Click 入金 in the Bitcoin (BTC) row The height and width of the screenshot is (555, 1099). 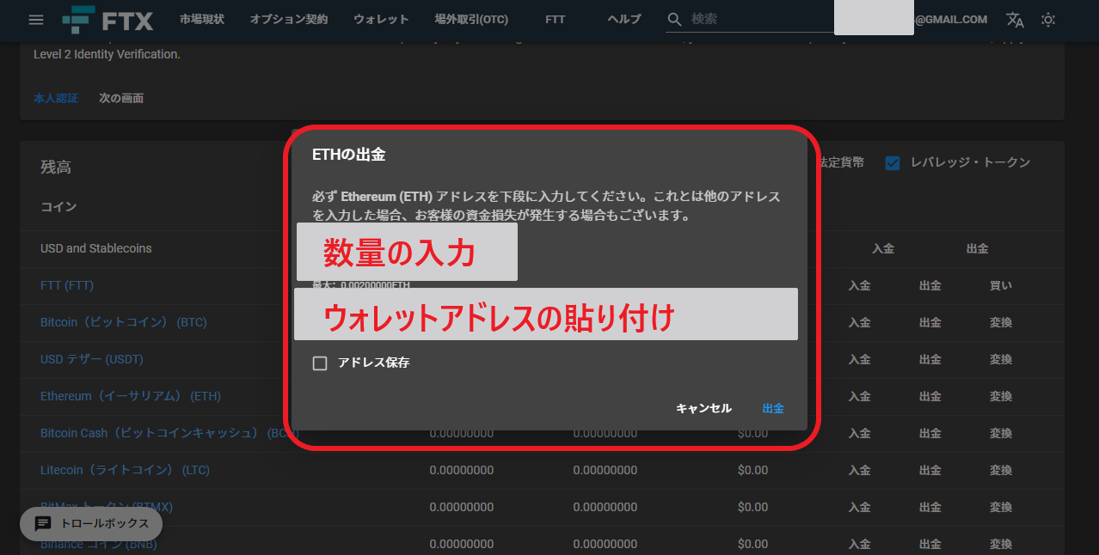coord(859,322)
